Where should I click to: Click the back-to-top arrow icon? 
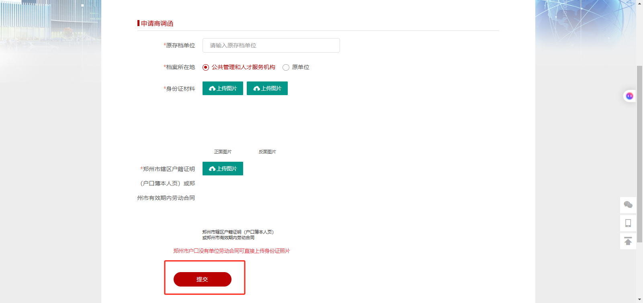628,241
